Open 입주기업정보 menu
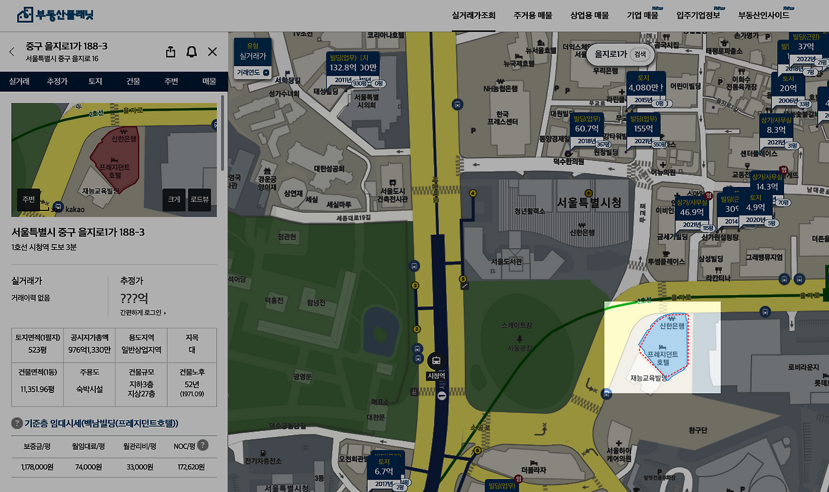Image resolution: width=829 pixels, height=492 pixels. coord(698,16)
